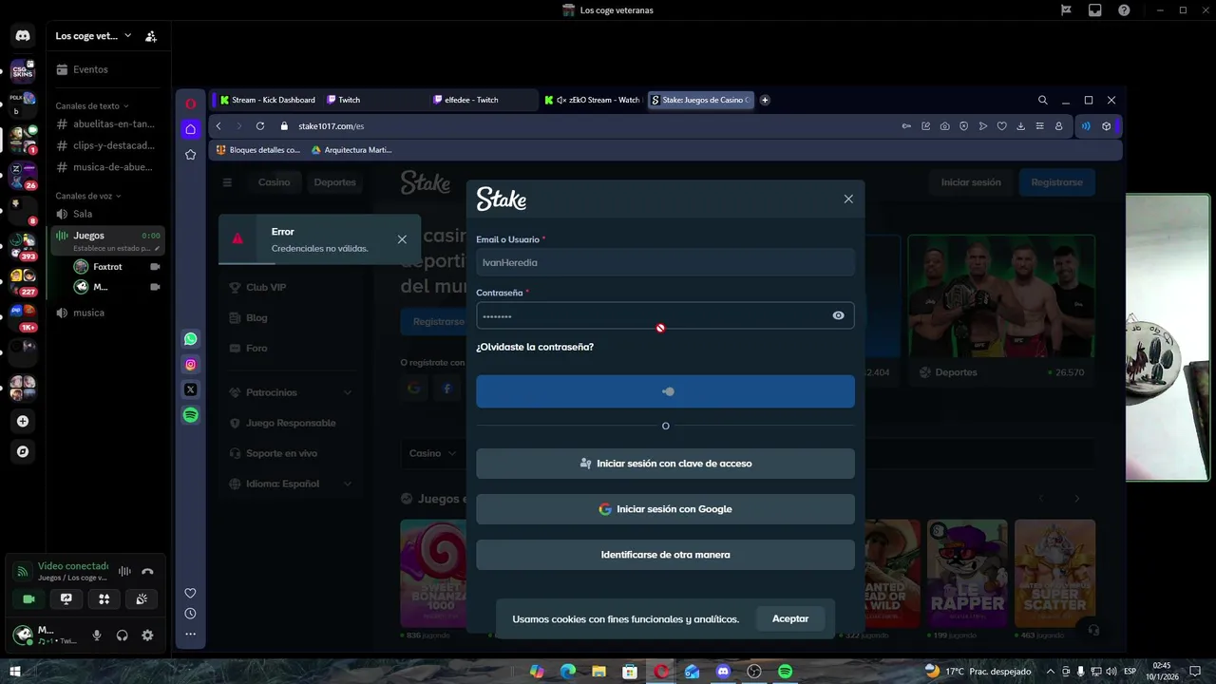Screen dimensions: 1216x684
Task: Reload the Stake page
Action: click(260, 126)
